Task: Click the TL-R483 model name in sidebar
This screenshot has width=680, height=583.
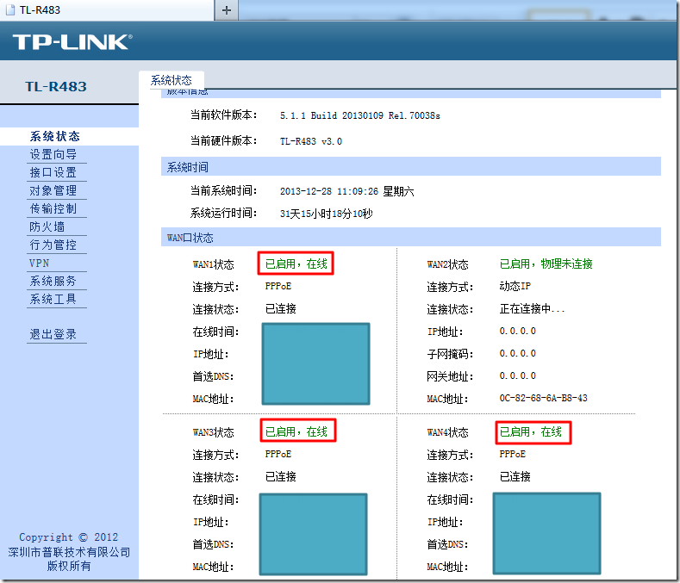Action: 56,86
